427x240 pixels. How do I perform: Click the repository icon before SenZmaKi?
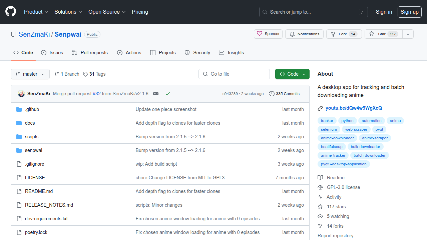tap(13, 34)
